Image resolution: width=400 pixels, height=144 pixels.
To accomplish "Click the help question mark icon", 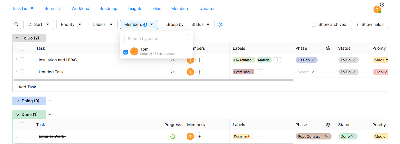I will coord(382,5).
